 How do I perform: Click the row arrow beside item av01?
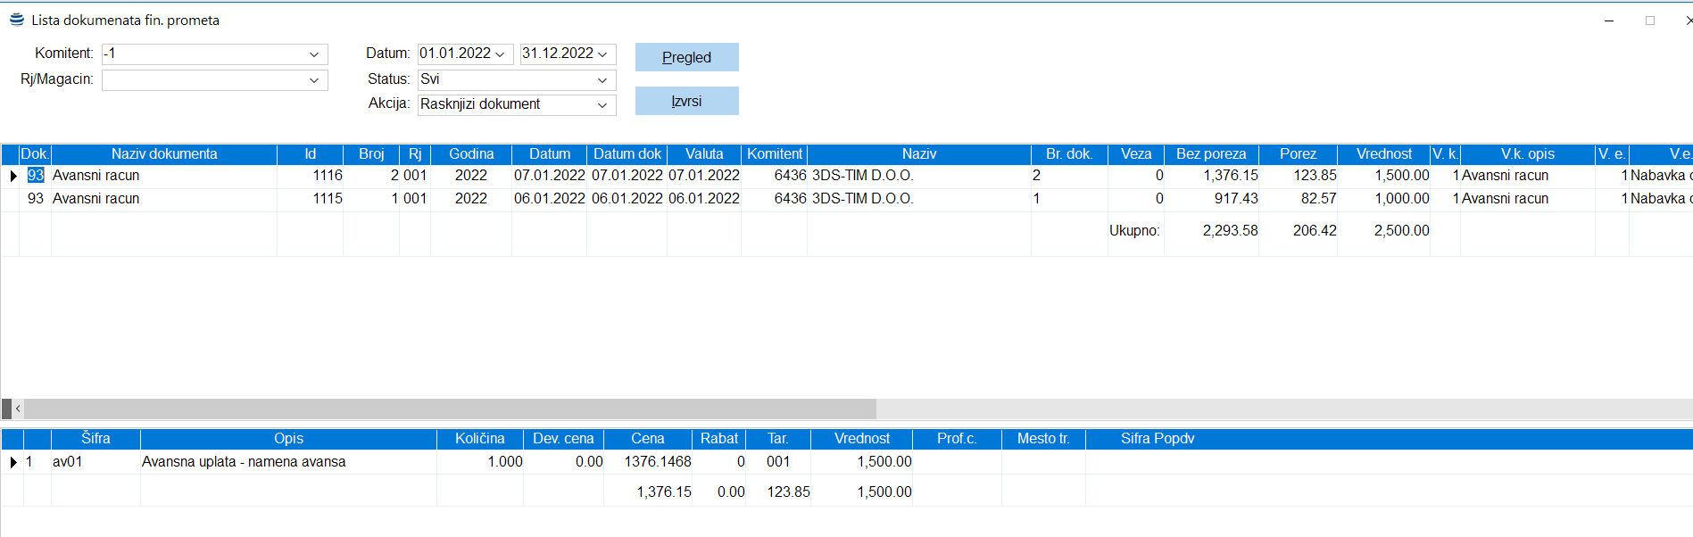[x=12, y=462]
